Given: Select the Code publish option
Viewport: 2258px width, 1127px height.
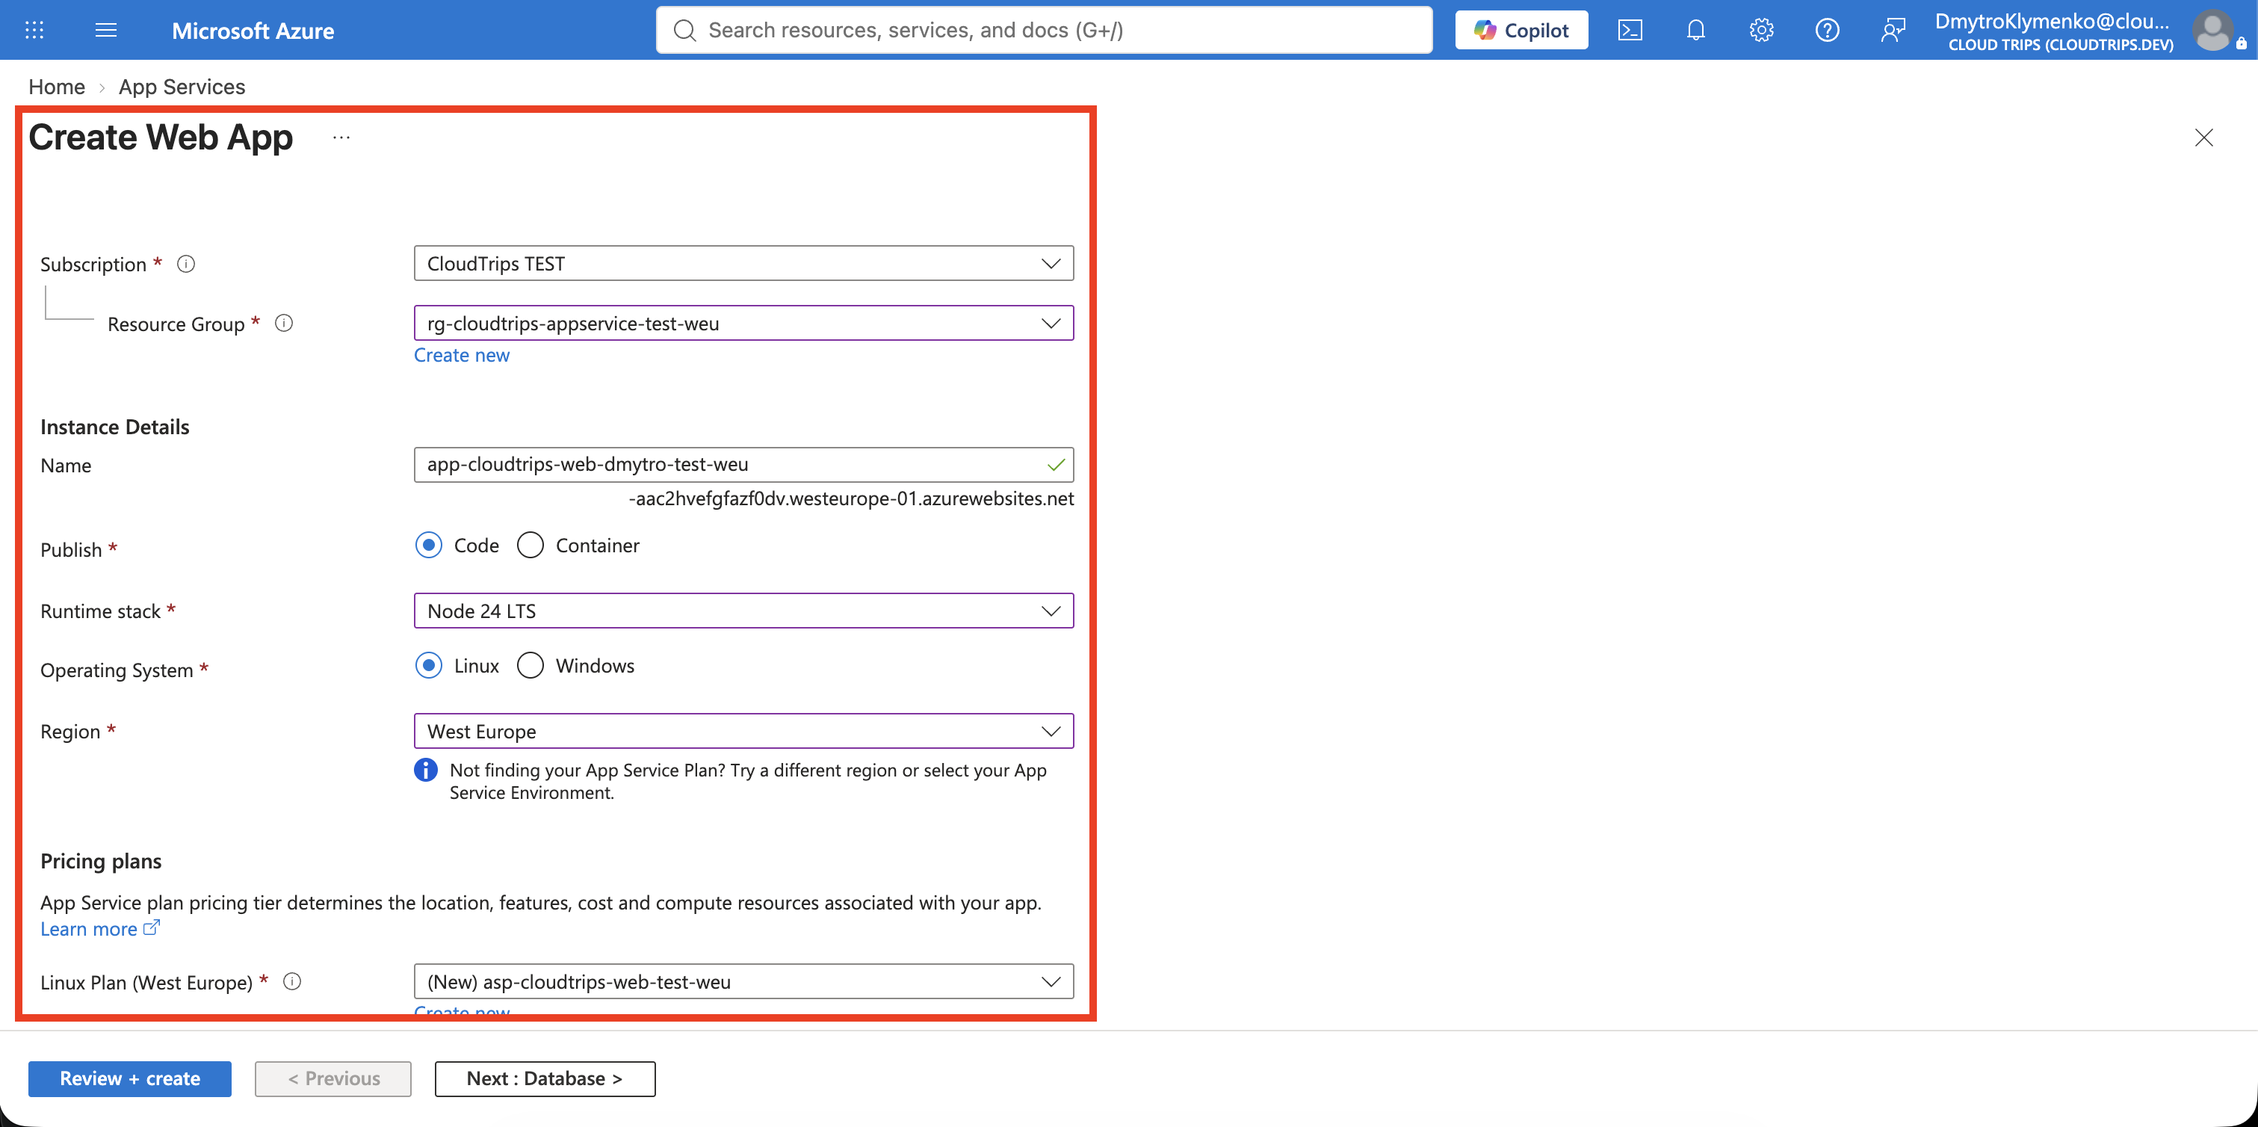Looking at the screenshot, I should click(429, 545).
